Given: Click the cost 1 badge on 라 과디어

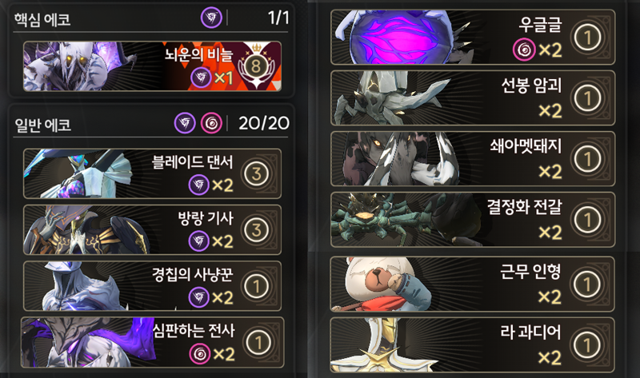Looking at the screenshot, I should pyautogui.click(x=588, y=345).
